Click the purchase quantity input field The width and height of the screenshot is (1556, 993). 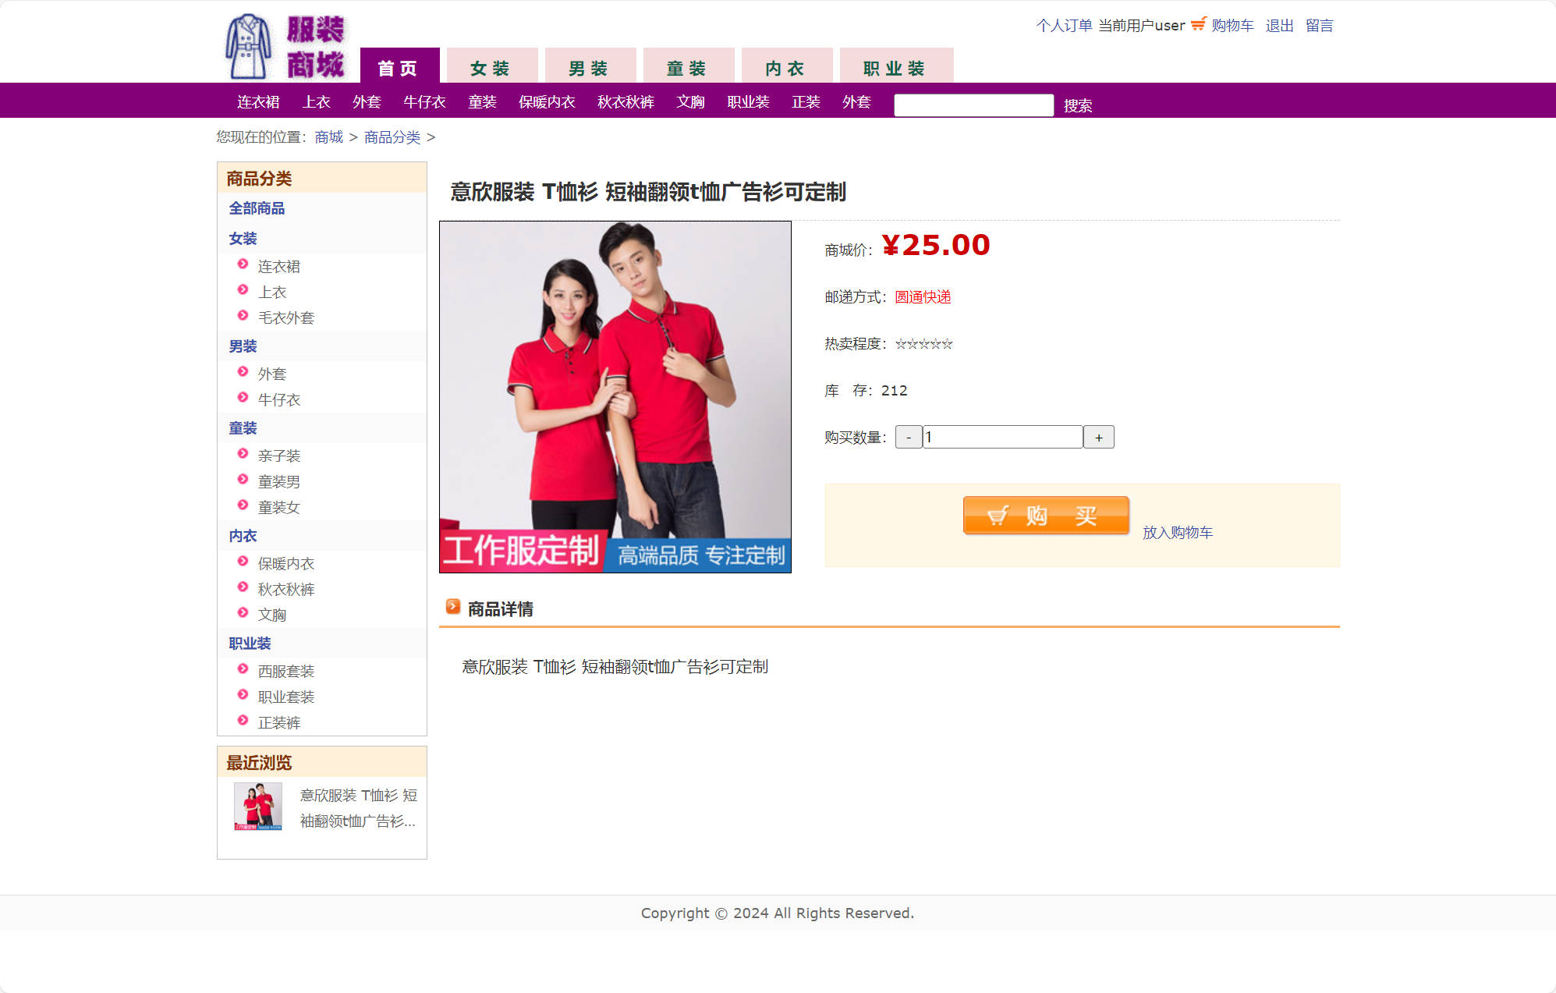click(1002, 438)
